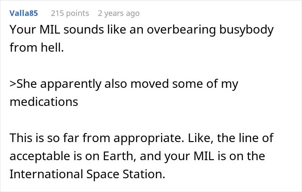The height and width of the screenshot is (192, 302).
Task: Click the text from hell.
Action: click(x=37, y=47)
